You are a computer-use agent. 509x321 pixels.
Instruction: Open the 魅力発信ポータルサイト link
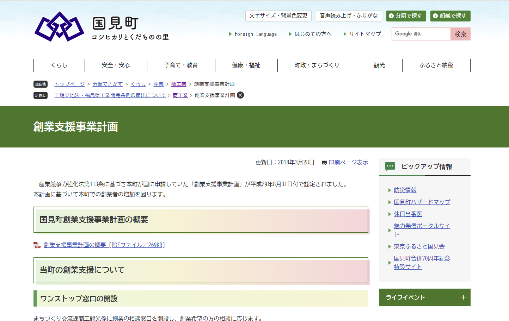click(x=422, y=230)
